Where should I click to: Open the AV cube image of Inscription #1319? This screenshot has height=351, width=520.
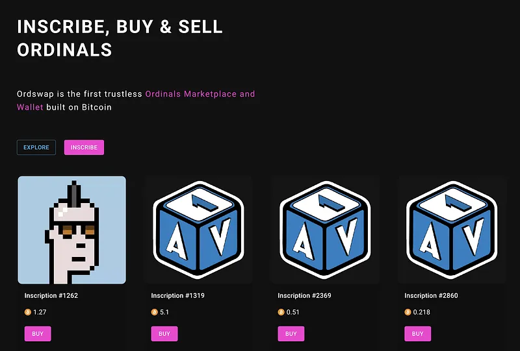click(x=198, y=230)
